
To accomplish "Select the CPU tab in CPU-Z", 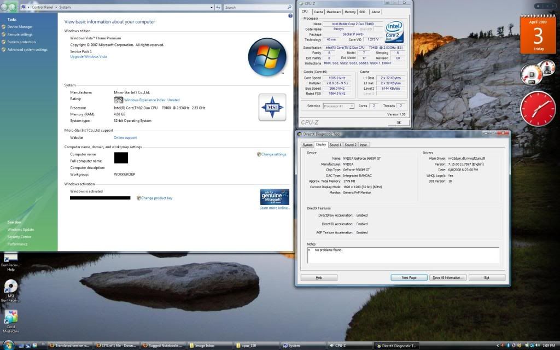I will tap(305, 11).
